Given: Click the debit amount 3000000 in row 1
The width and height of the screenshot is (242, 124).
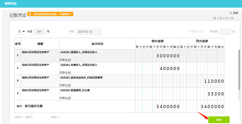Looking at the screenshot, I should point(168,56).
